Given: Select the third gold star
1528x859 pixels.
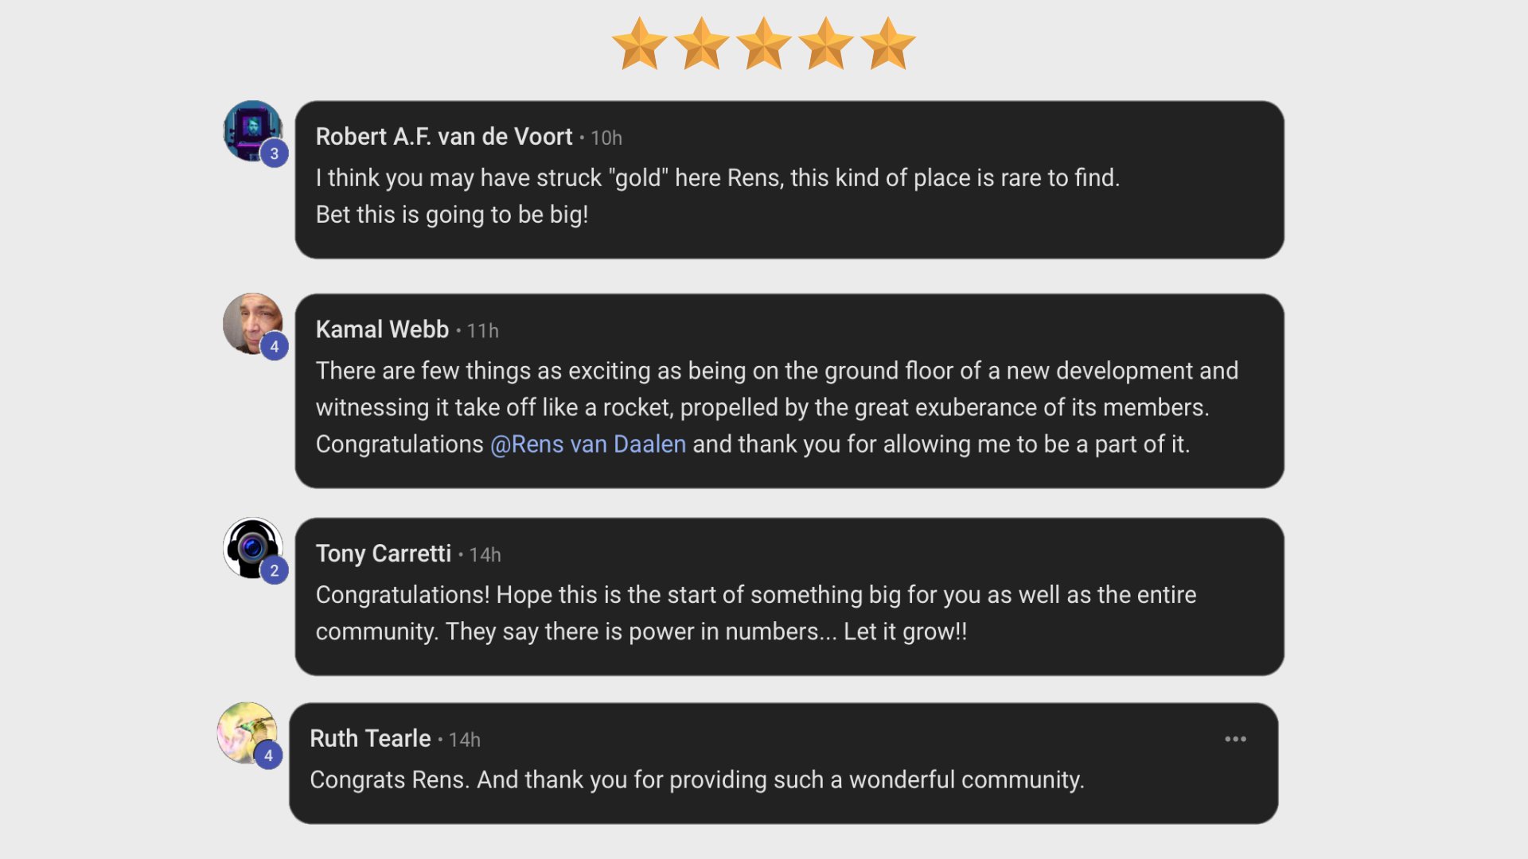Looking at the screenshot, I should (x=763, y=44).
